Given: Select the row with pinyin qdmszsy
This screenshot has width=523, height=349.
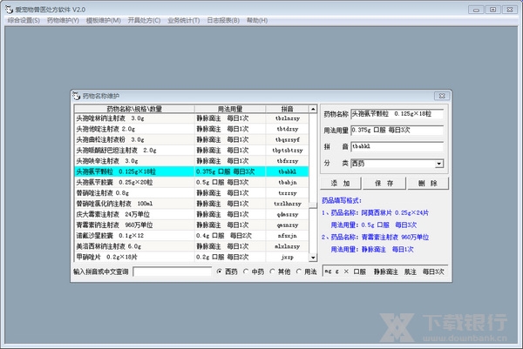Looking at the screenshot, I should [192, 214].
